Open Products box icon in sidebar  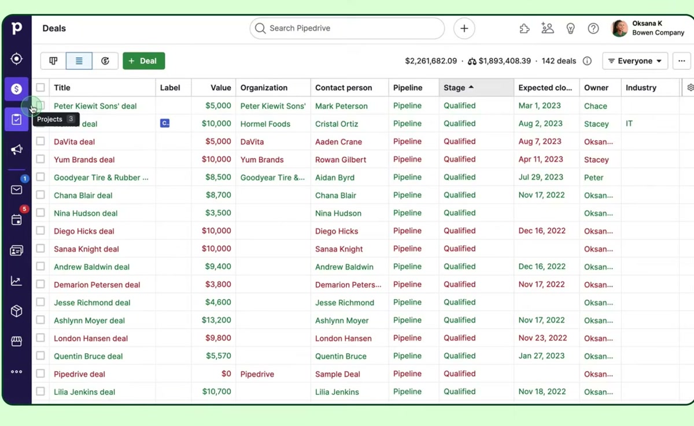point(16,311)
